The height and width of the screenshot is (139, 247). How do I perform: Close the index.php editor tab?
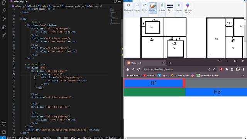26,2
